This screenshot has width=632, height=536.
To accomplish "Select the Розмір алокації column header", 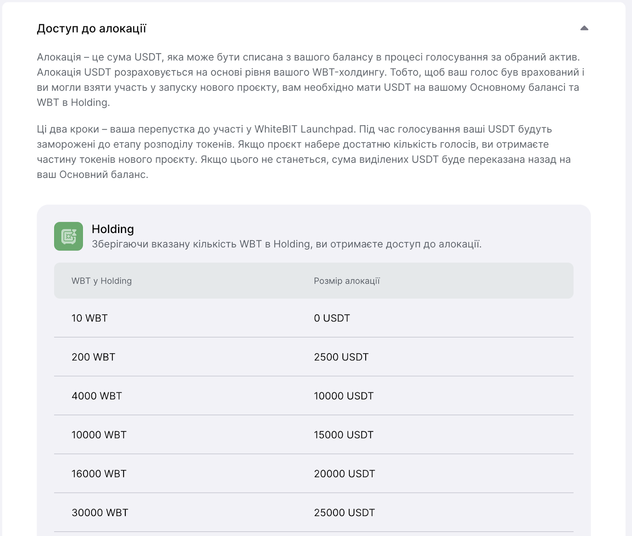I will coord(347,281).
